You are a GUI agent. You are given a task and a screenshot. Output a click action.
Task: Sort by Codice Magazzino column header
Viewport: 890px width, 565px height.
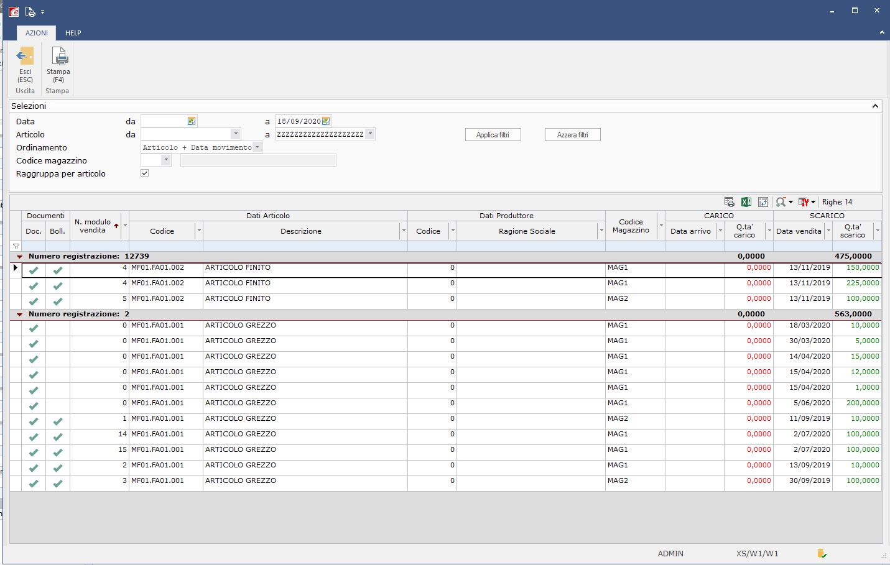(631, 226)
